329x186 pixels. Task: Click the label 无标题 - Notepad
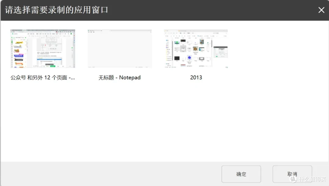tap(120, 78)
